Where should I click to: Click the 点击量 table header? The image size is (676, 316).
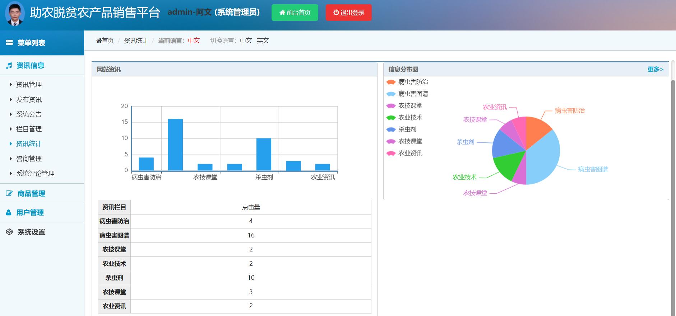coord(251,207)
